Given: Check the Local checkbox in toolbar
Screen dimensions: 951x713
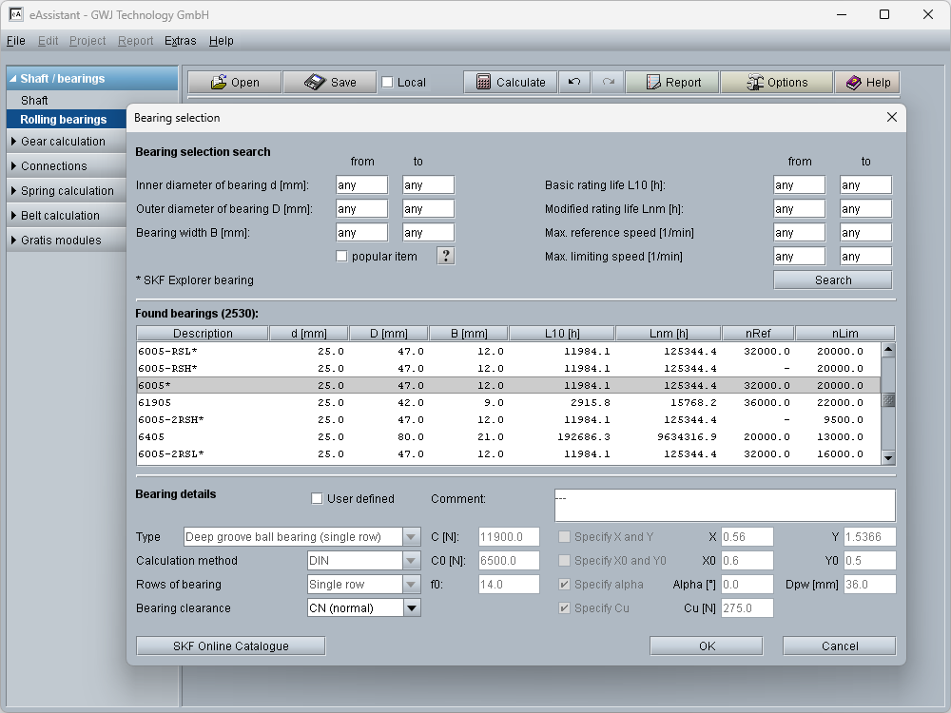Looking at the screenshot, I should [x=387, y=83].
